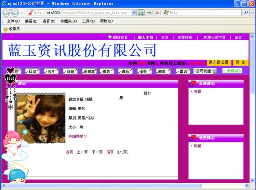
Task: Click the browser Back arrow button
Action: [x=6, y=12]
